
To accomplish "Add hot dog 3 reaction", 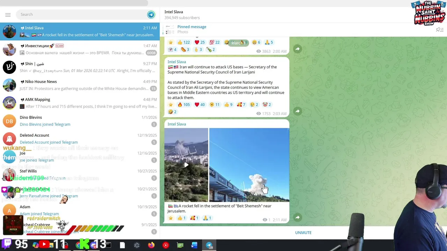I will pos(185,50).
